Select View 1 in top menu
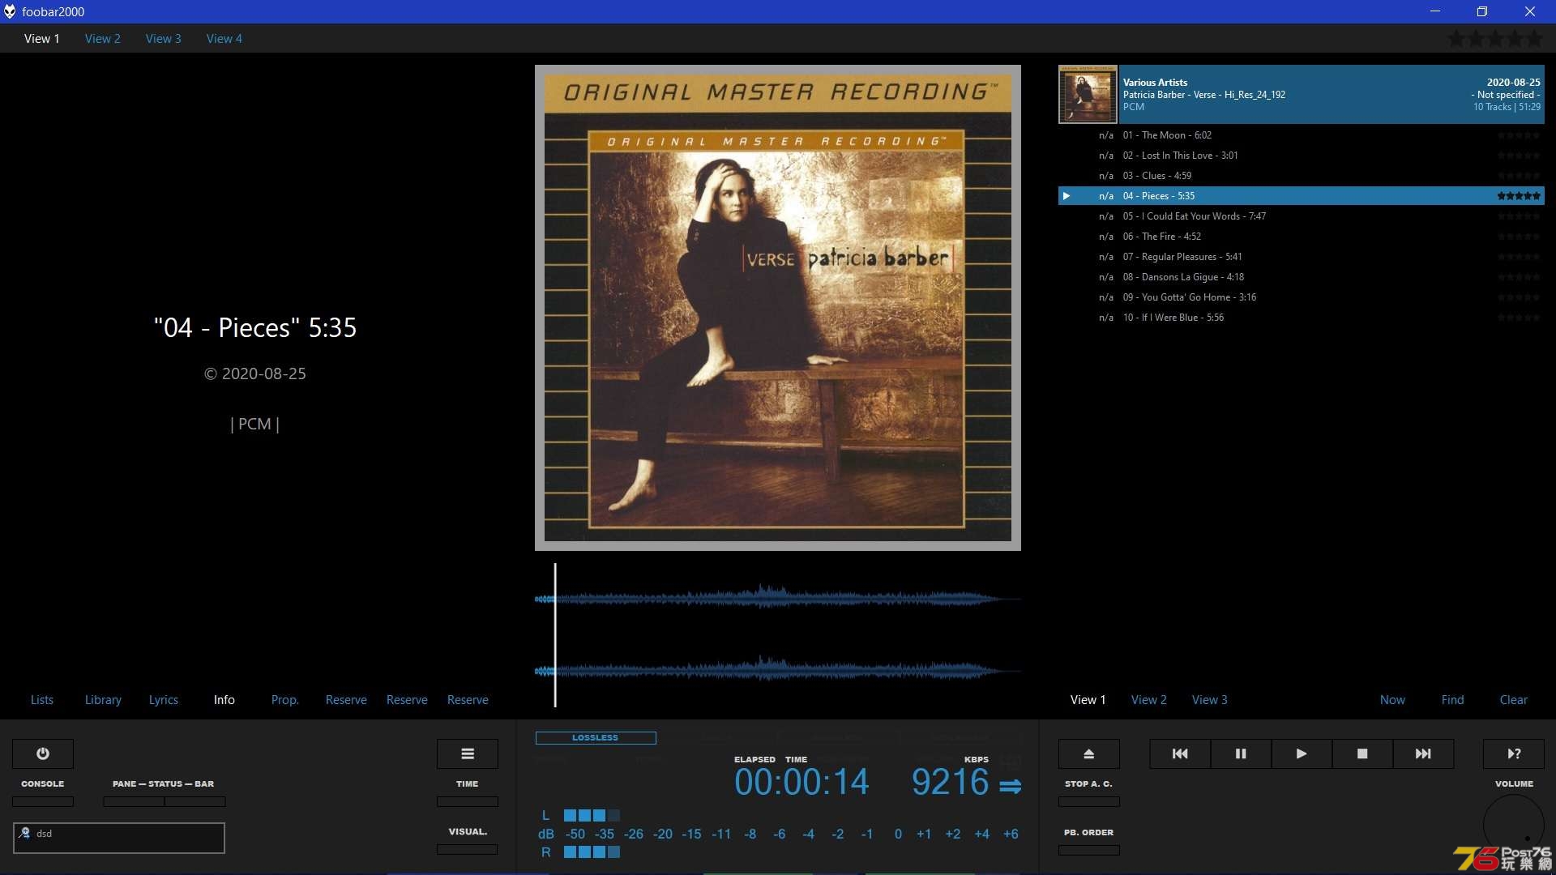1556x875 pixels. pyautogui.click(x=42, y=38)
